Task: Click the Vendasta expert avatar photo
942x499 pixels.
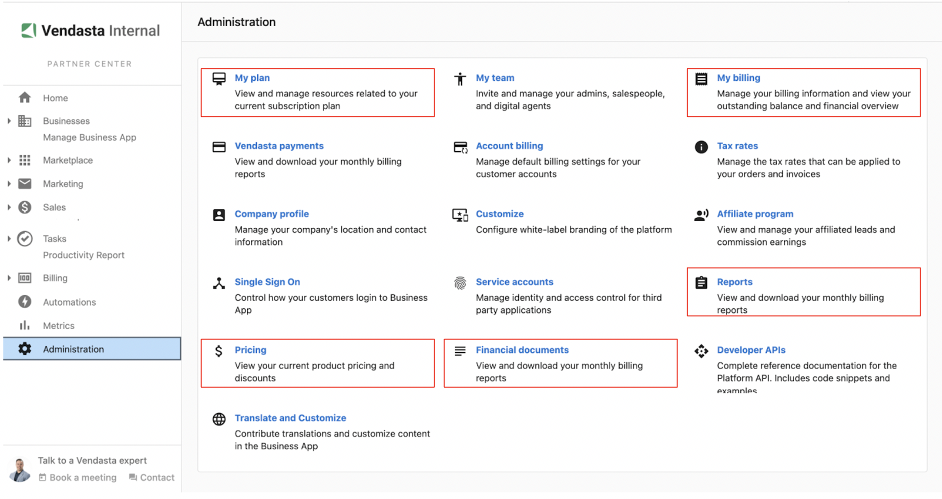Action: tap(20, 469)
